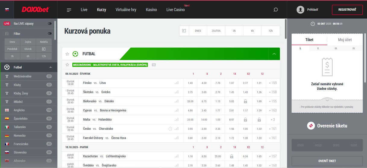Select ZAJTRA time filter in header
This screenshot has width=367, height=168.
pos(216,31)
